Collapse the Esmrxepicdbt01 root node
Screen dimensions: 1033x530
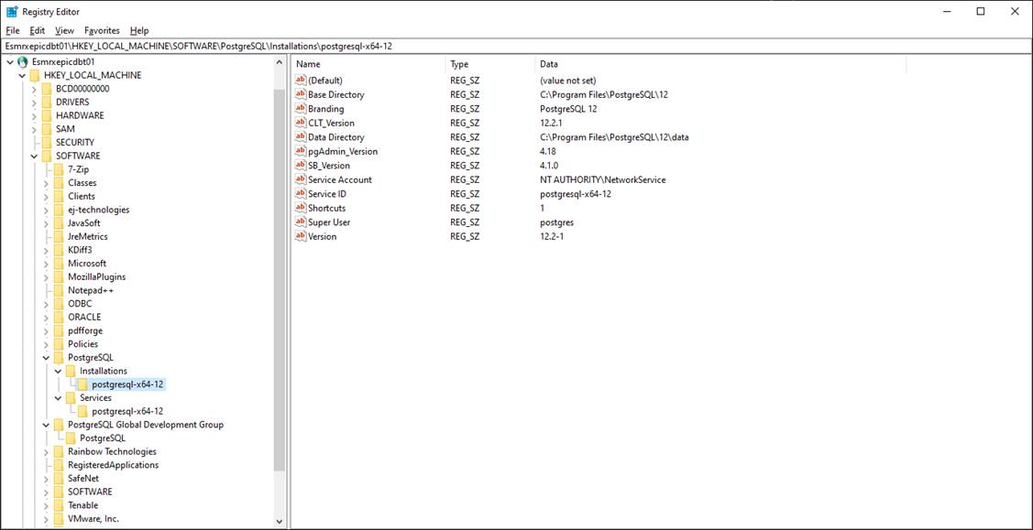[9, 62]
